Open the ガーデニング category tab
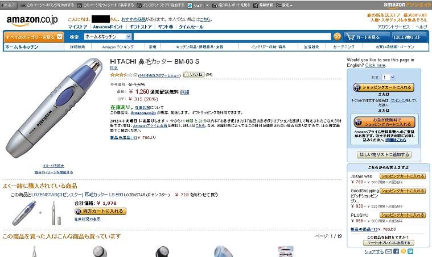The image size is (432, 257). click(344, 47)
